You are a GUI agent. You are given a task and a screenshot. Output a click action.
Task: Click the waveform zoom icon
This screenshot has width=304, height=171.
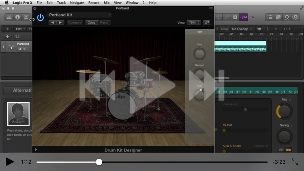click(259, 29)
